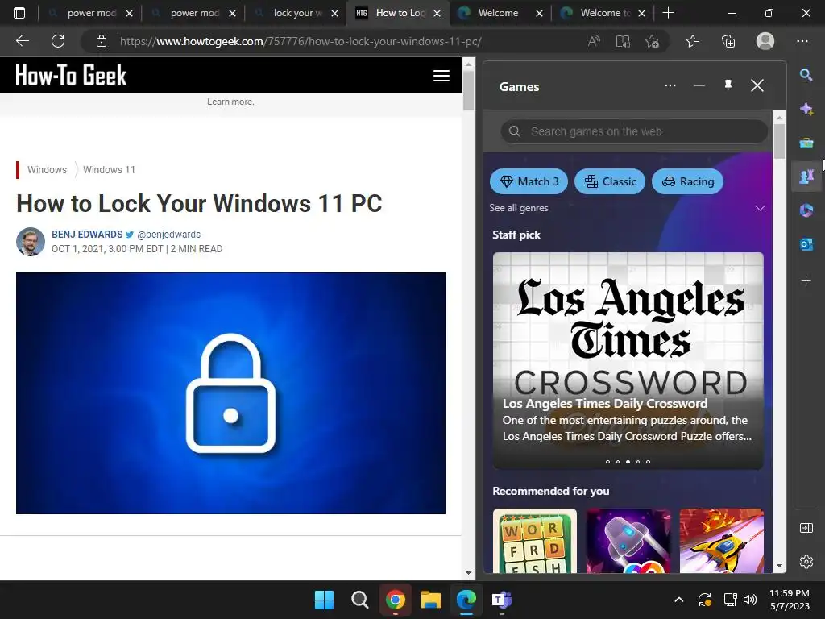This screenshot has width=825, height=619.
Task: Open Edge Settings and more menu
Action: tap(802, 41)
